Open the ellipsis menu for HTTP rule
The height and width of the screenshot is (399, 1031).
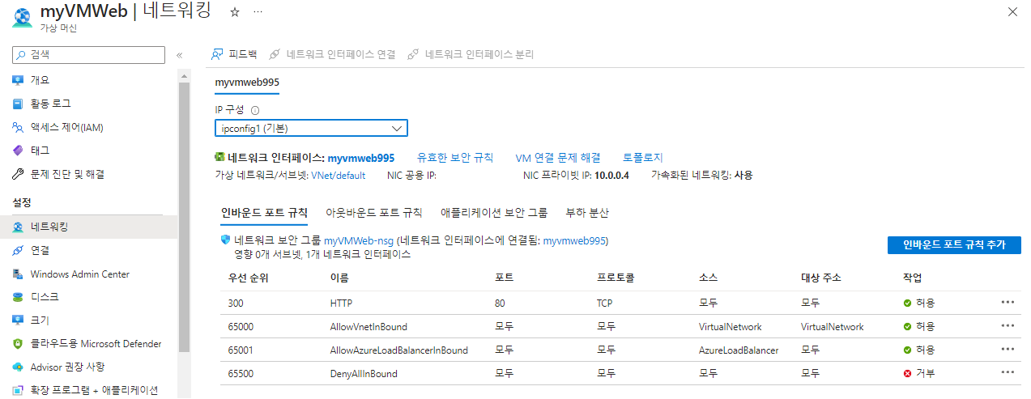click(1008, 302)
